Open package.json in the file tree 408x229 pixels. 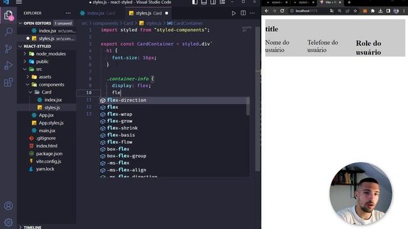pyautogui.click(x=49, y=154)
